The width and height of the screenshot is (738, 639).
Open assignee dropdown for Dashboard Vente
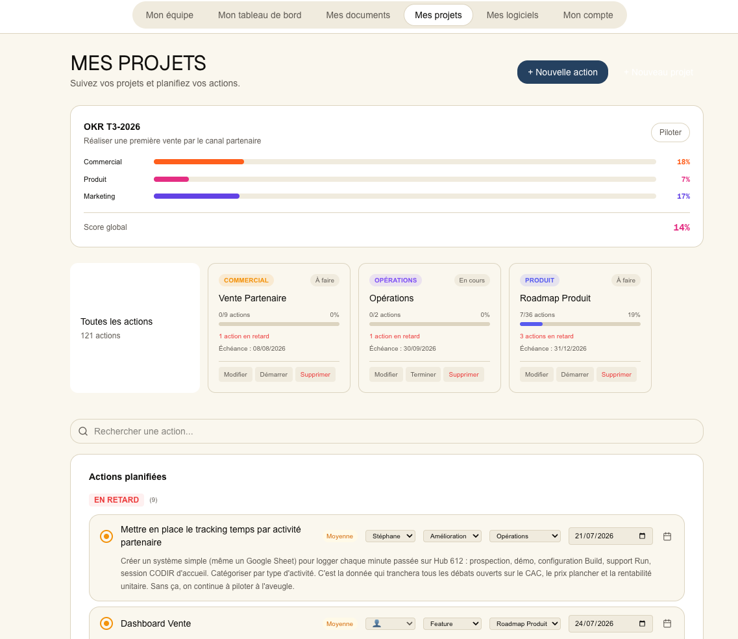(390, 623)
